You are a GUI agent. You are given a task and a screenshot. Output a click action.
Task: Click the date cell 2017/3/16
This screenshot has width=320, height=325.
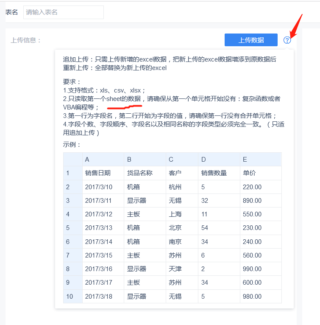click(103, 269)
